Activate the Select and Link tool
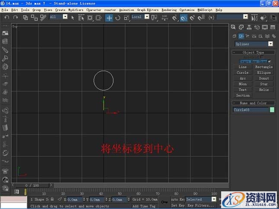This screenshot has height=209, width=279. pos(25,17)
